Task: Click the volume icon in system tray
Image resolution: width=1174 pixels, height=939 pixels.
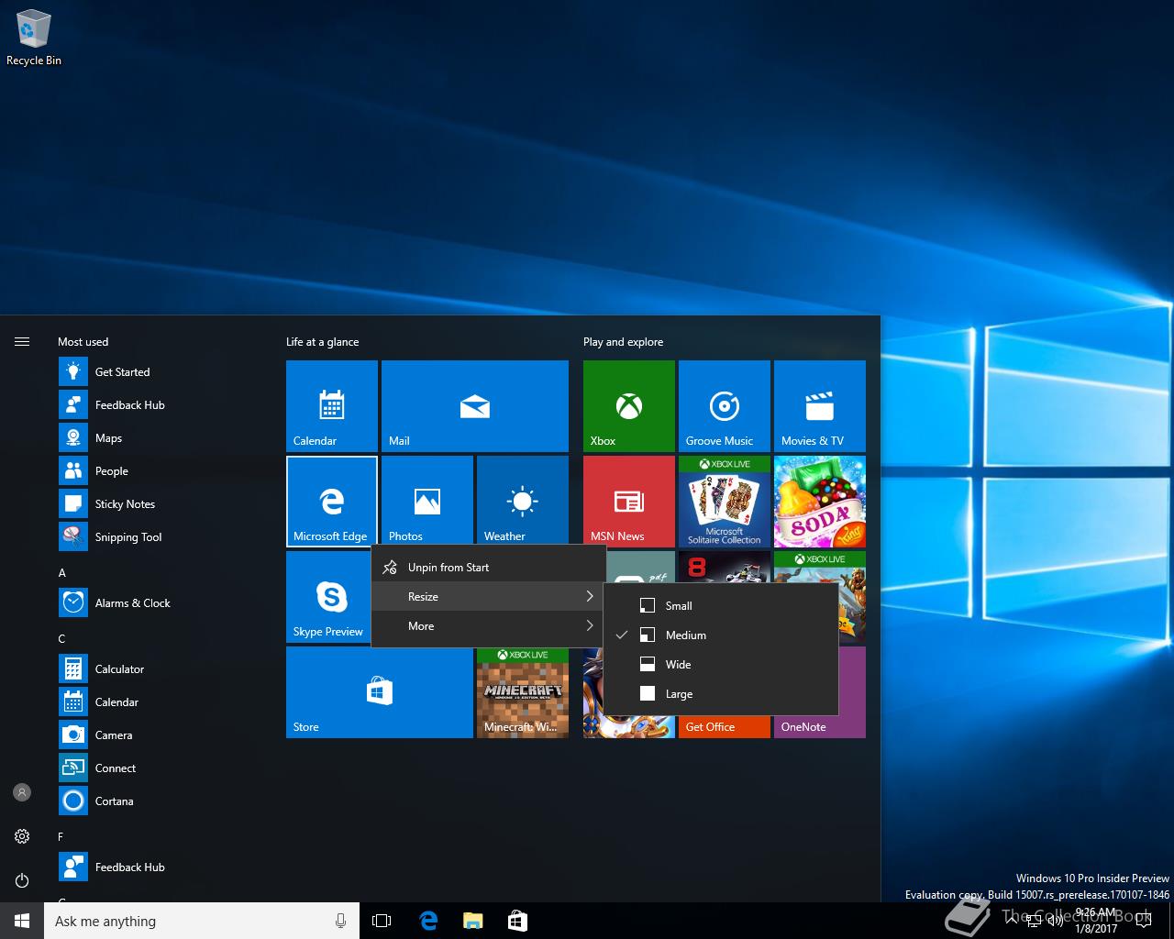Action: (1055, 921)
